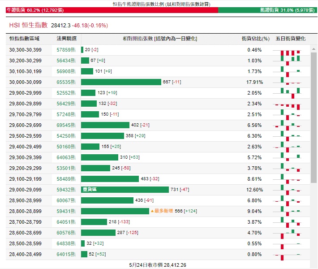Click the 64015熊 warrant link

tap(66, 254)
